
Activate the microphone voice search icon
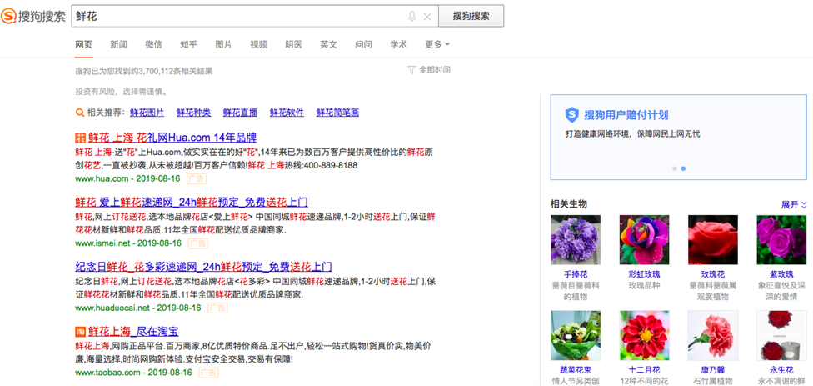pyautogui.click(x=412, y=17)
